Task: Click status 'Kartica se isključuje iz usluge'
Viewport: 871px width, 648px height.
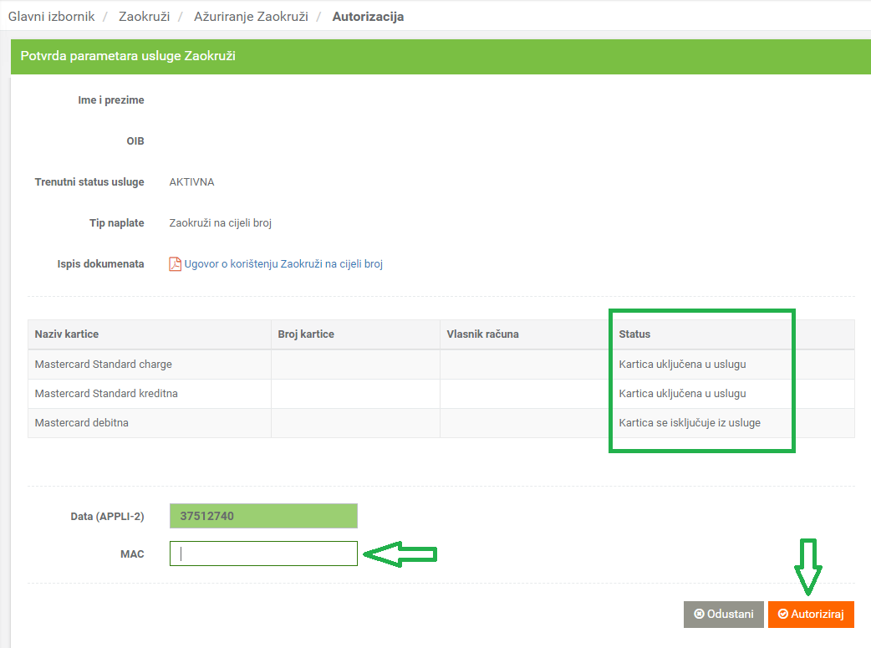Action: 690,423
